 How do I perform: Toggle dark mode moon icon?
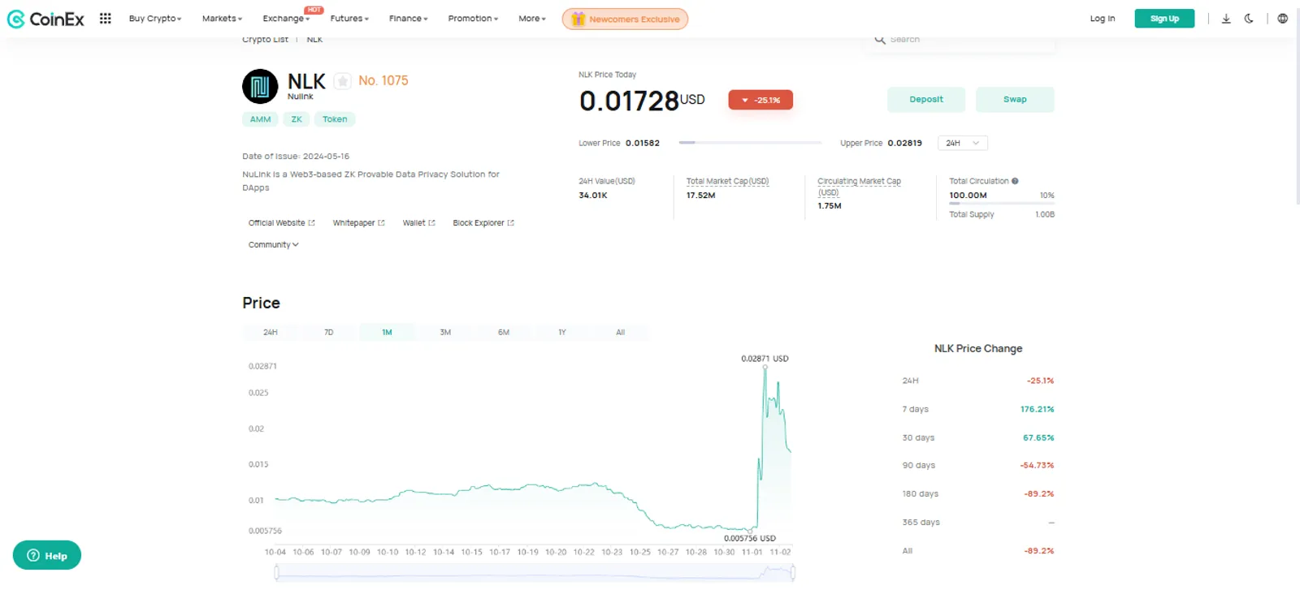[1249, 19]
